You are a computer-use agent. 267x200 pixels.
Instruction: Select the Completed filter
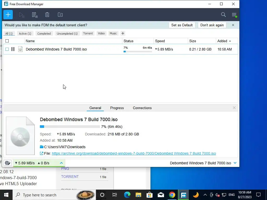(44, 34)
